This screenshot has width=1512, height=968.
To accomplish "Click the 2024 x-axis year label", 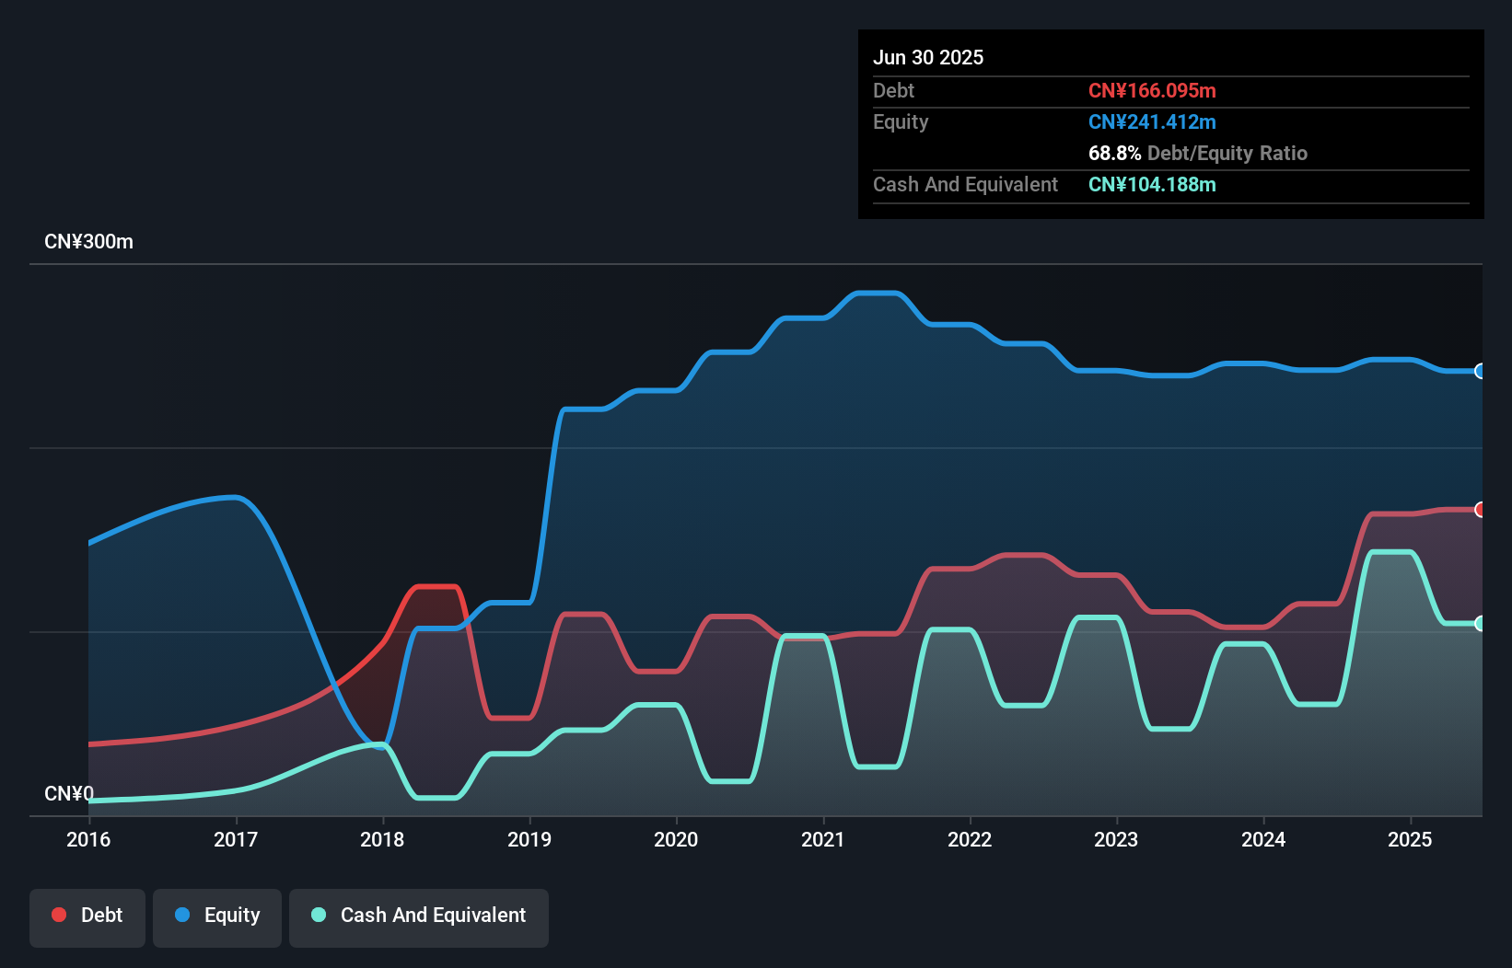I will click(1263, 839).
